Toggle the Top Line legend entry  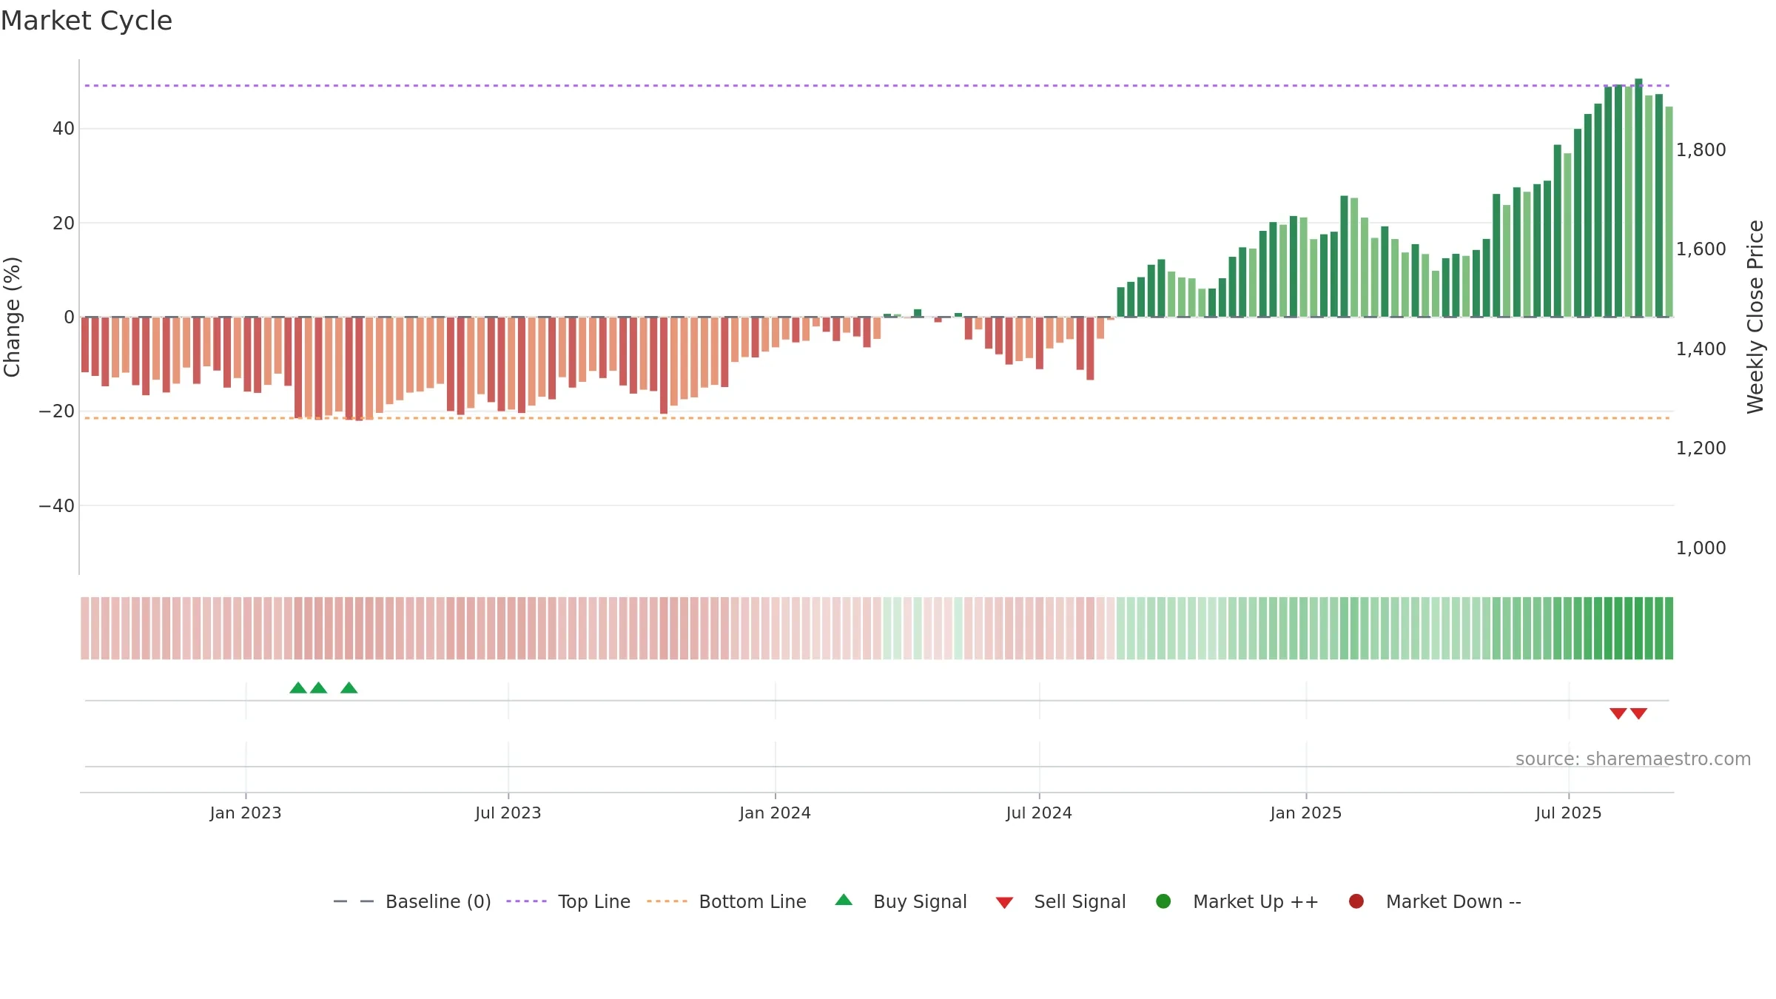click(x=568, y=901)
